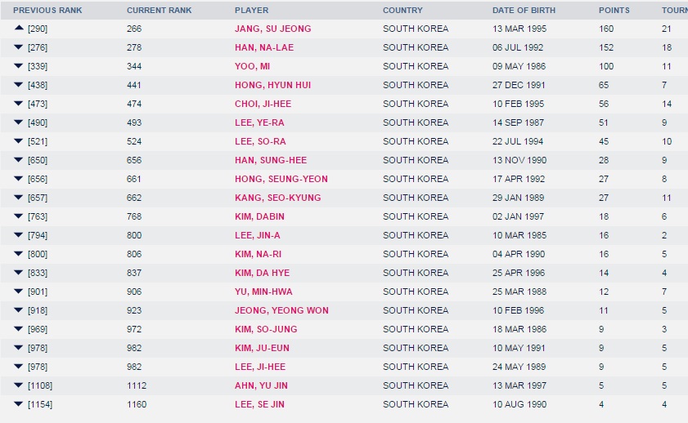Click the Date of Birth column header
Screen dimensions: 688x423
click(x=524, y=10)
